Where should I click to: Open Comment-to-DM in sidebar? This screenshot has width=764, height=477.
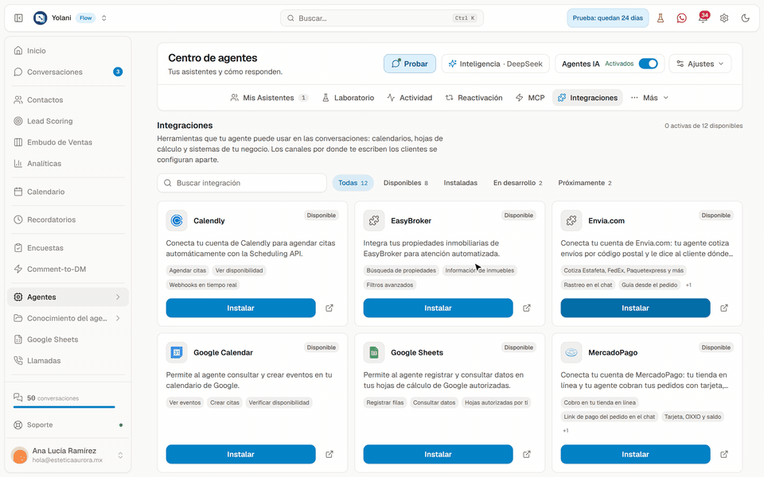coord(68,270)
